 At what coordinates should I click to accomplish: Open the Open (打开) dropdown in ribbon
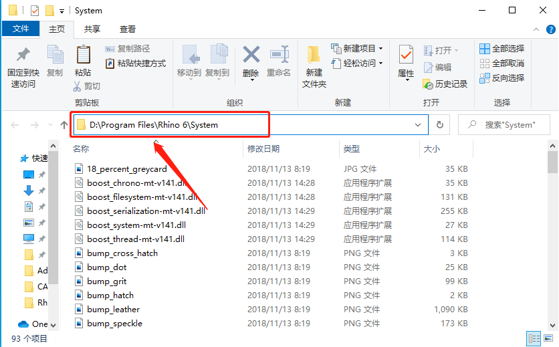(456, 50)
